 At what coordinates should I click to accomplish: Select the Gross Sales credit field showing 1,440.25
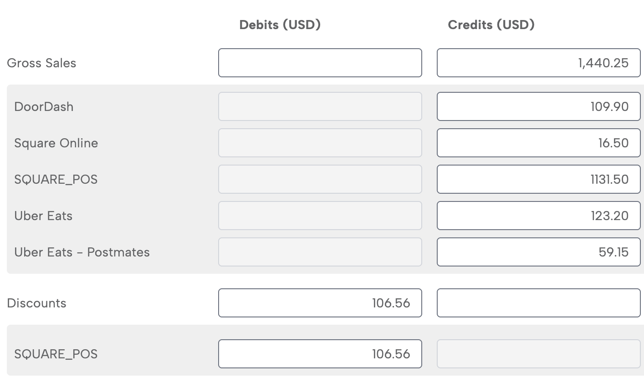click(538, 63)
